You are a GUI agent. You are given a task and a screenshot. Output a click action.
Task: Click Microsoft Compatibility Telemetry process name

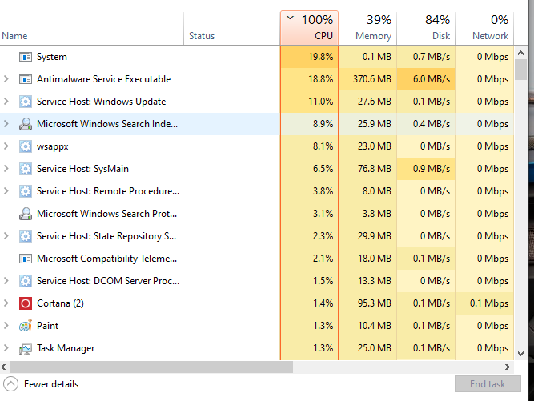[107, 259]
